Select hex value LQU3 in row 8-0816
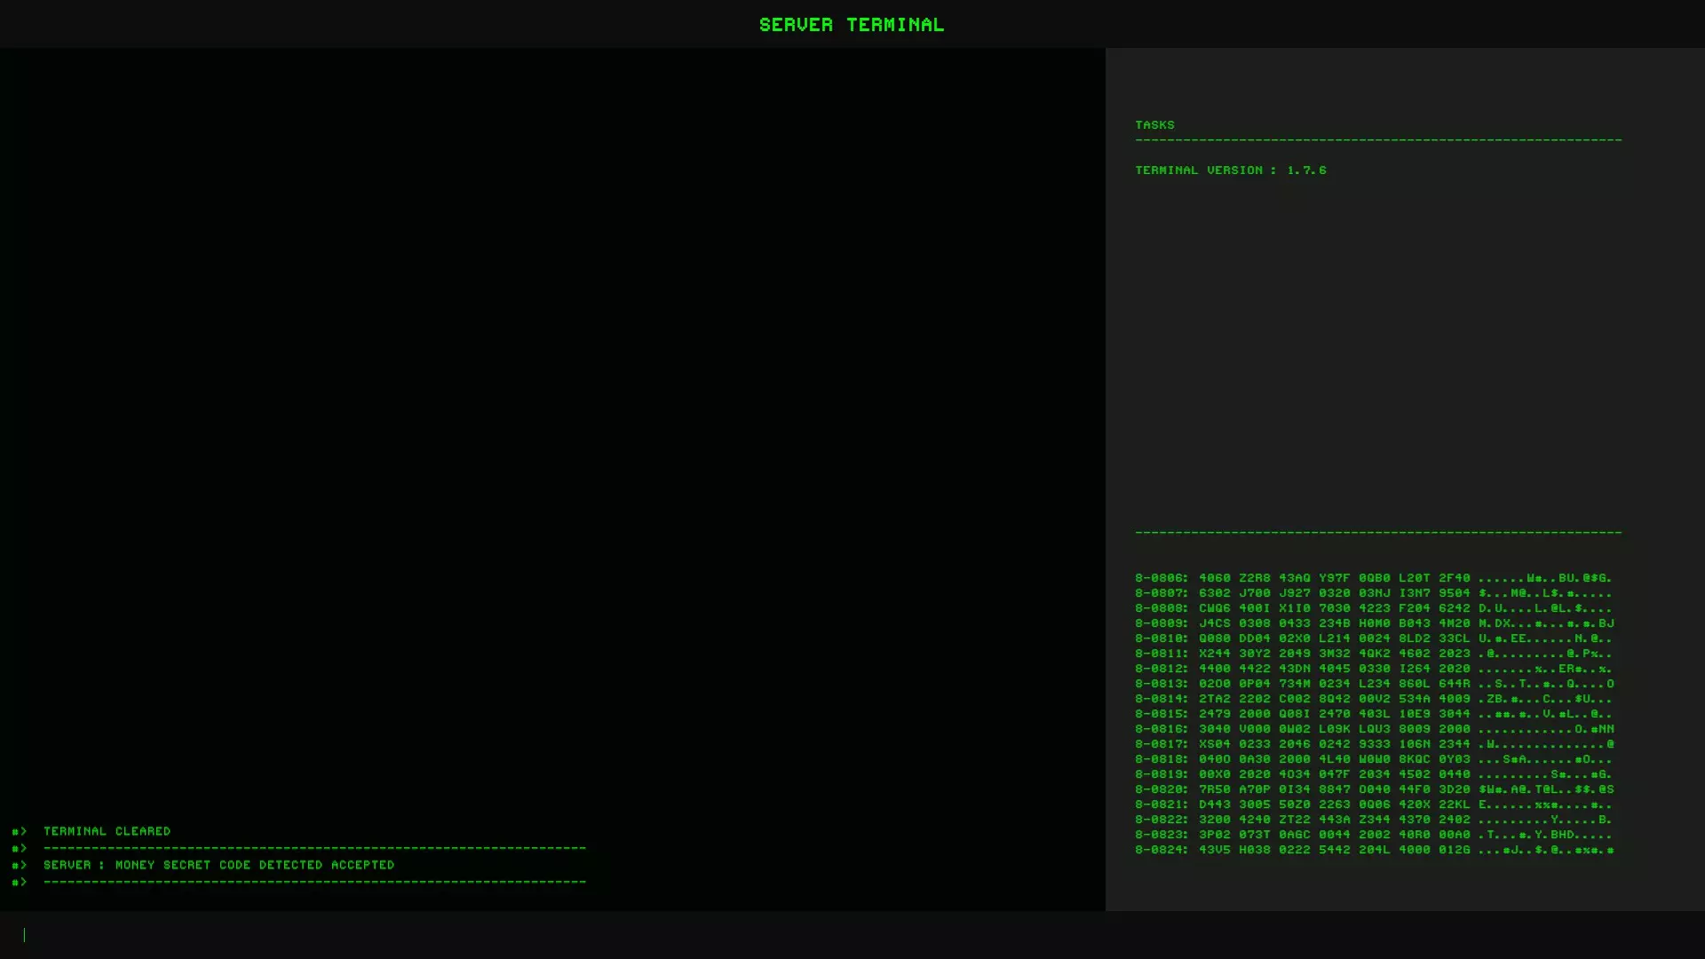1705x959 pixels. [1374, 729]
